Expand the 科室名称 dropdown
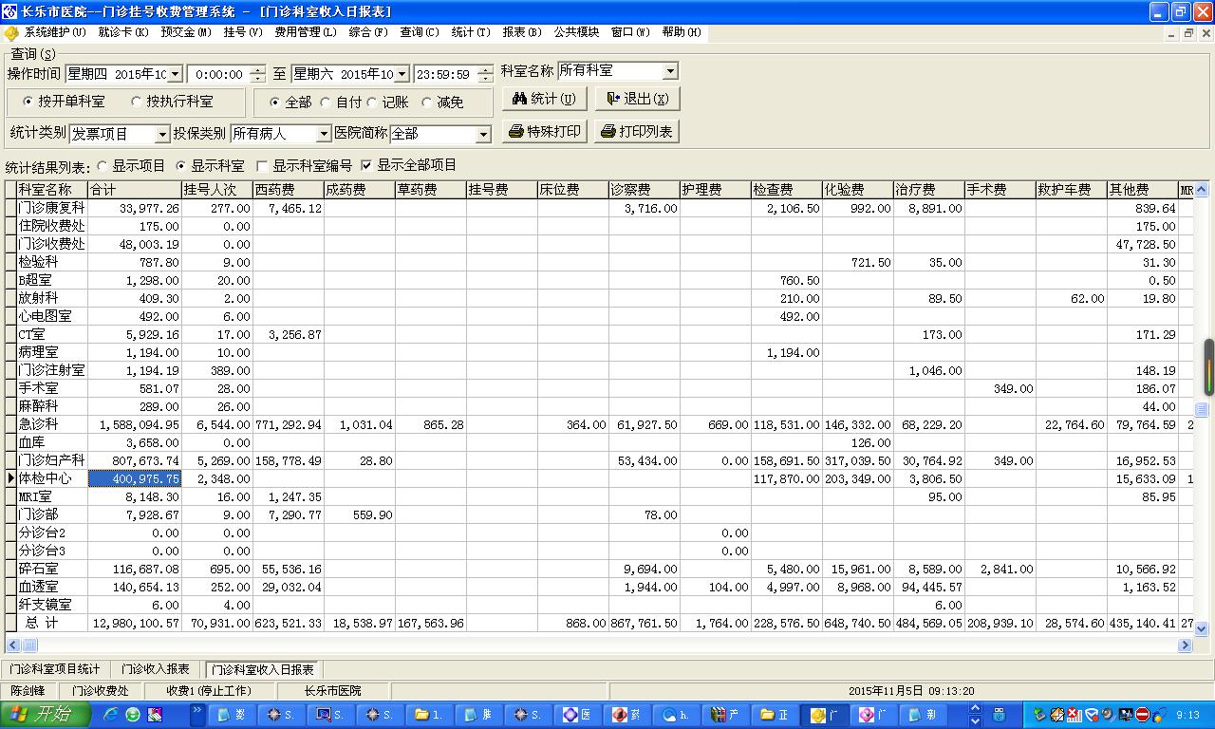 671,71
